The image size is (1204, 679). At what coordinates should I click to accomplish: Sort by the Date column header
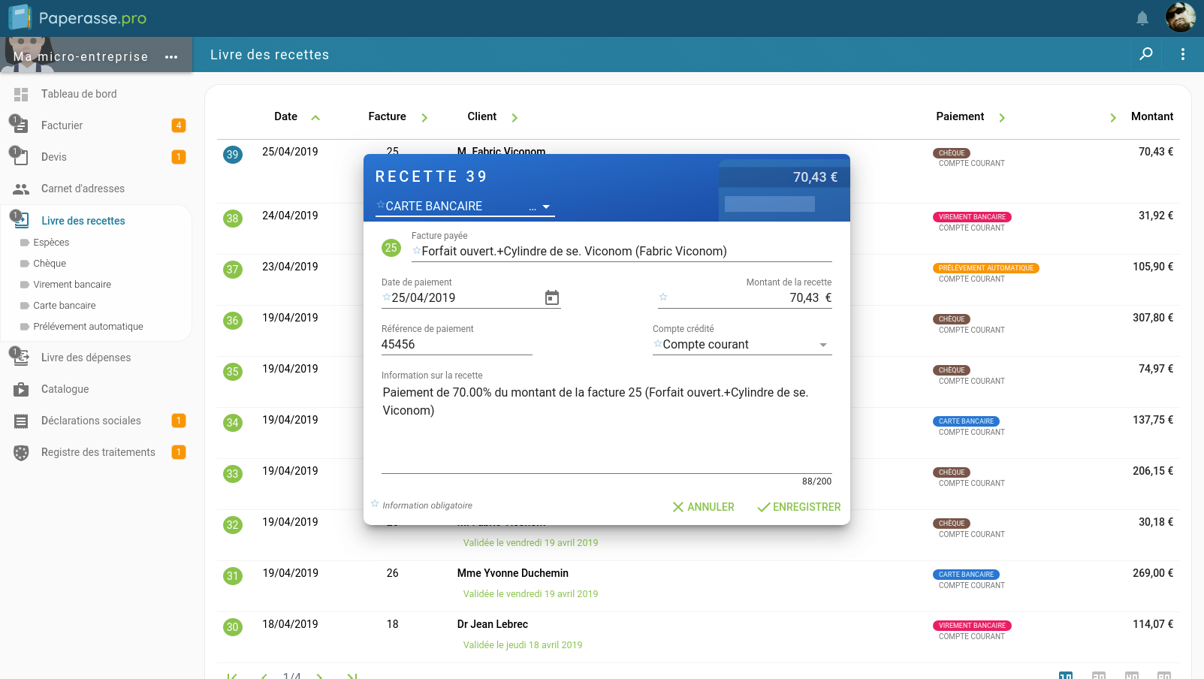286,116
